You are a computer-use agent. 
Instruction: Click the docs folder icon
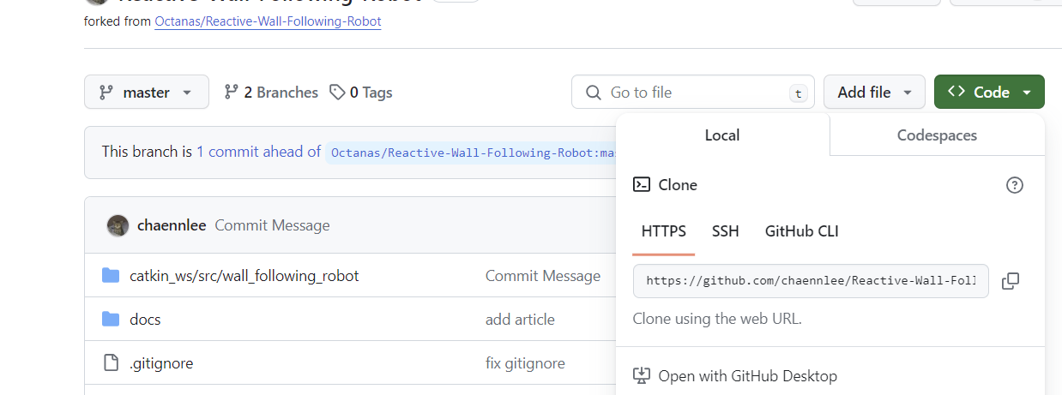(x=111, y=320)
